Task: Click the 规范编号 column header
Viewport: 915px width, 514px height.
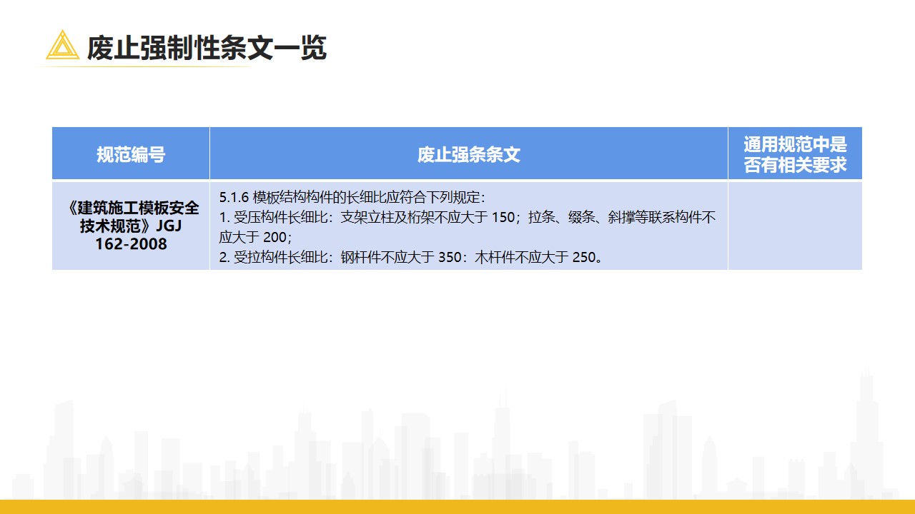Action: click(131, 153)
